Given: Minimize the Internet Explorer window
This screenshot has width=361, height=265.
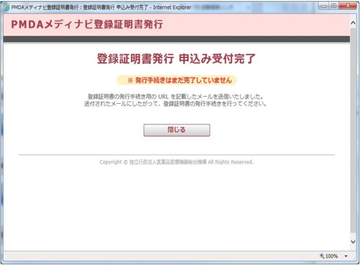Looking at the screenshot, I should pos(323,6).
